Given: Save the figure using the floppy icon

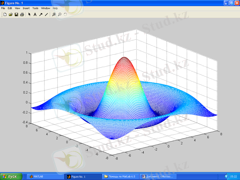Looking at the screenshot, I should pos(16,14).
